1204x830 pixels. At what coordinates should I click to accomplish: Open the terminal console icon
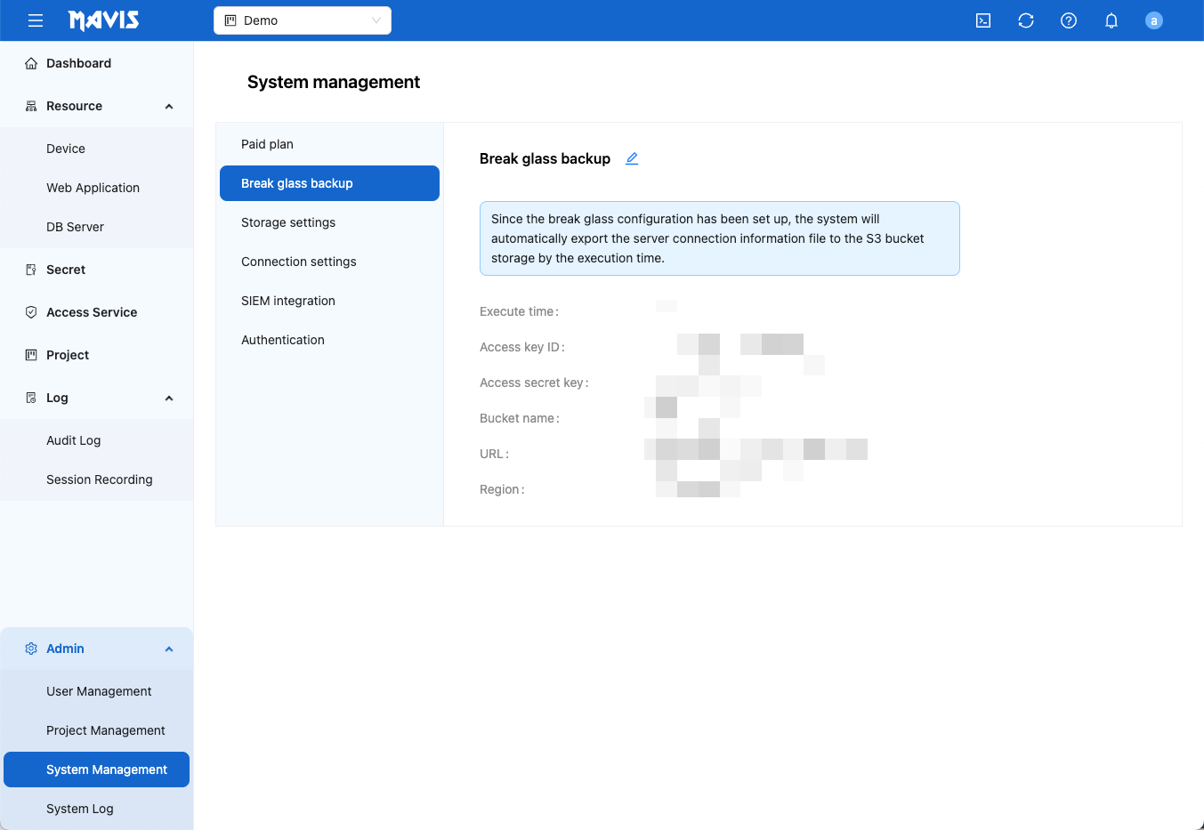click(983, 20)
